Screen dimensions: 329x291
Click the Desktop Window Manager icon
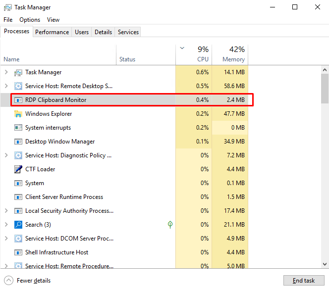point(18,142)
